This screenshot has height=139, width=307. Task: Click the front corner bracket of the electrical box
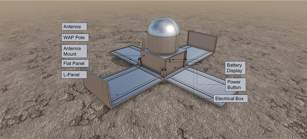(163, 73)
